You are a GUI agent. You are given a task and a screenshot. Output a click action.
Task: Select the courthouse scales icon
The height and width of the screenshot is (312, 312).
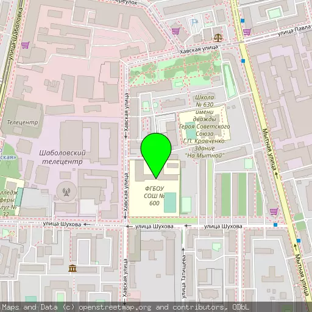(x=218, y=37)
